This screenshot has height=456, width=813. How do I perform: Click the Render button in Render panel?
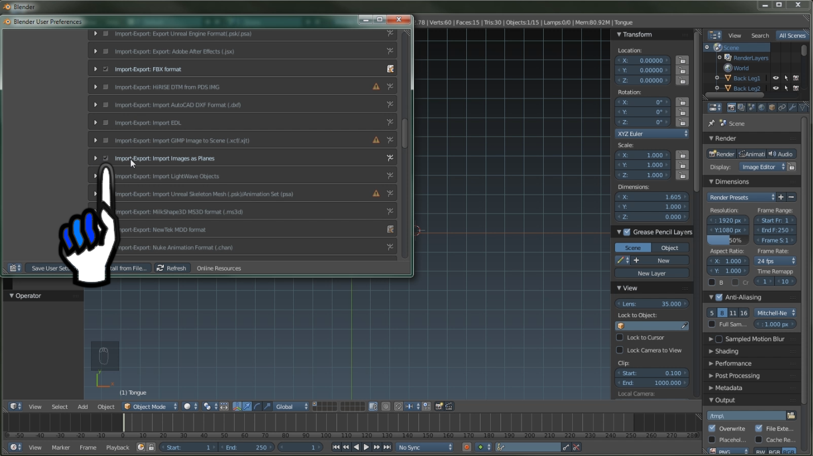pyautogui.click(x=721, y=154)
